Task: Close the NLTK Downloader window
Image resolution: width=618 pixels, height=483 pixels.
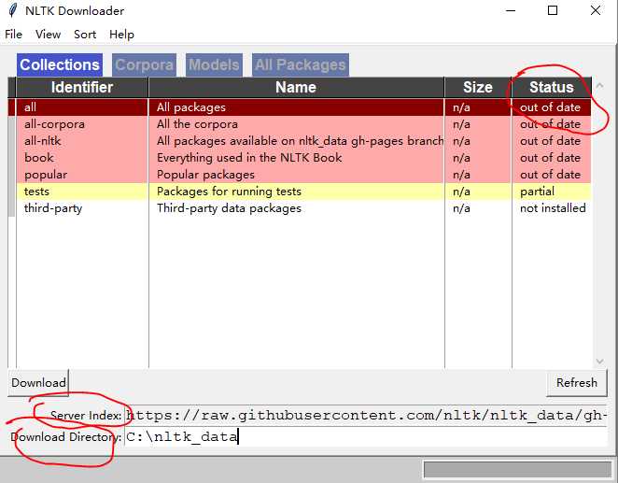Action: tap(596, 10)
